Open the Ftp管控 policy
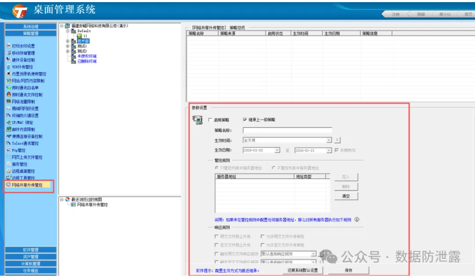The height and width of the screenshot is (276, 475). click(19, 150)
